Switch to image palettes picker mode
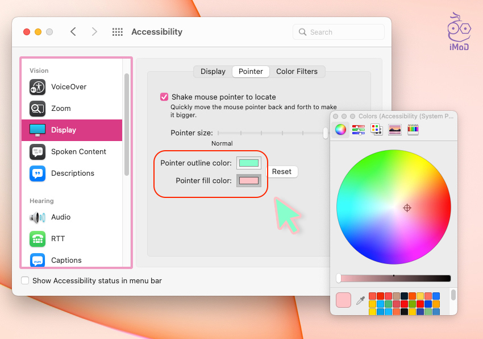The image size is (483, 339). coord(395,130)
